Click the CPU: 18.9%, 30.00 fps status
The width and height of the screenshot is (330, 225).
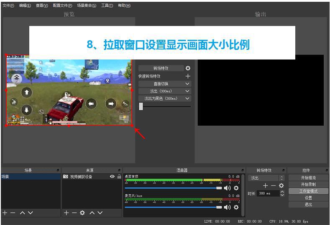[x=289, y=221]
